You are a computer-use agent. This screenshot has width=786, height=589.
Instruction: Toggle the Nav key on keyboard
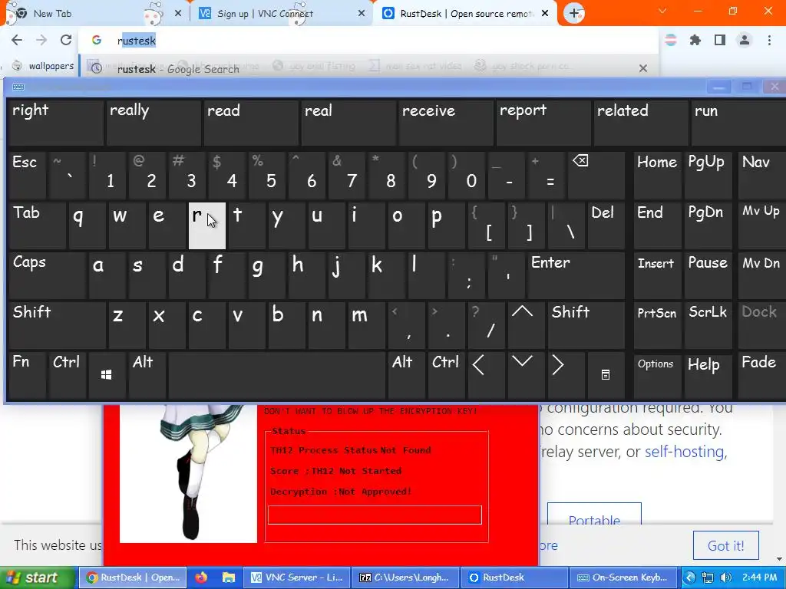[x=762, y=176]
